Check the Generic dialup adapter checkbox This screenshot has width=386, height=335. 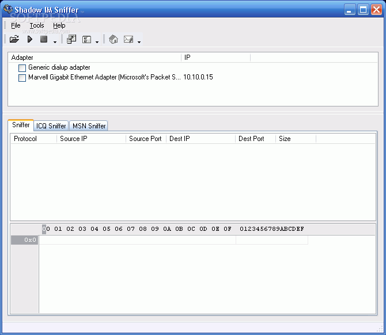click(22, 68)
